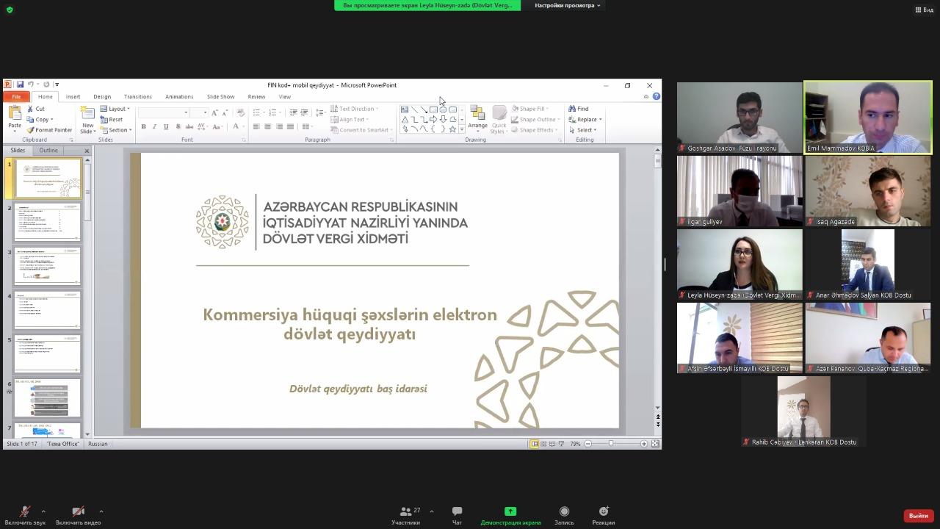Expand audio options arrow beside microphone

pos(43,511)
